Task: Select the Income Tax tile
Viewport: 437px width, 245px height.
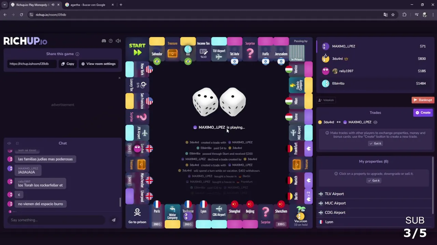Action: 203,50
